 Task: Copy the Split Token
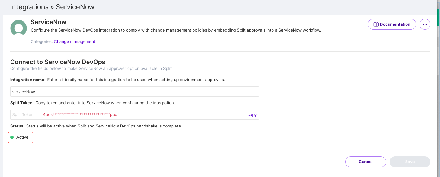(x=252, y=115)
